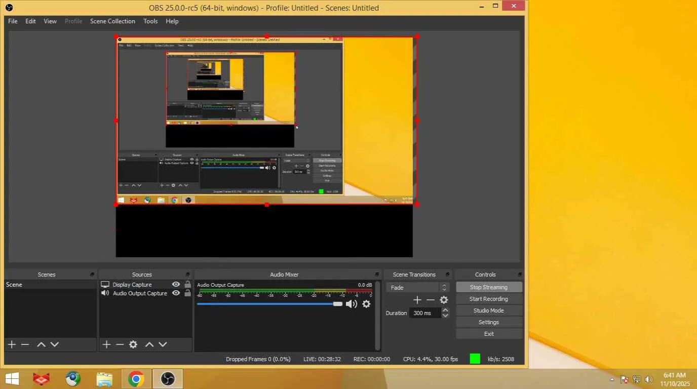Screen dimensions: 697x389
Task: Show hidden system tray icons
Action: [x=612, y=379]
